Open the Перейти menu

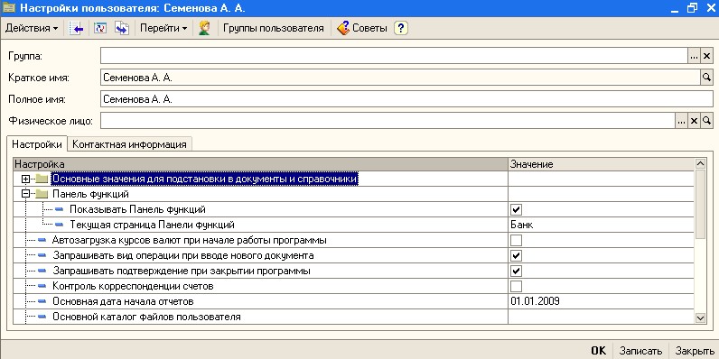(163, 28)
